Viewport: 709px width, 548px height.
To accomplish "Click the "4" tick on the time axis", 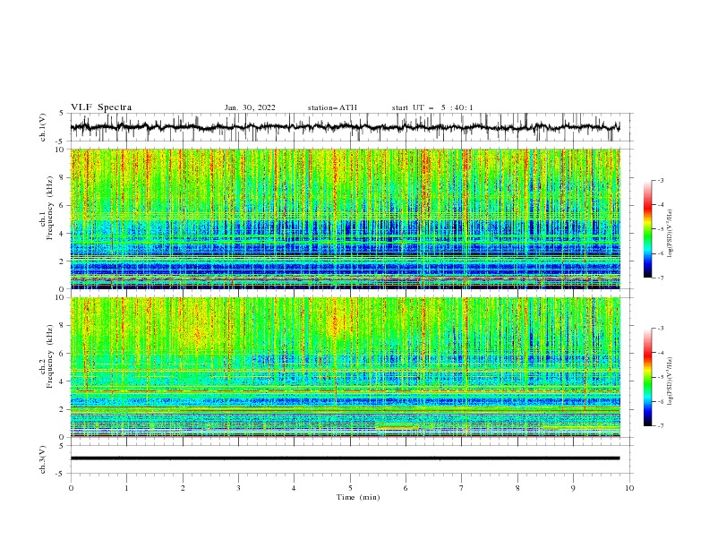I will (294, 488).
